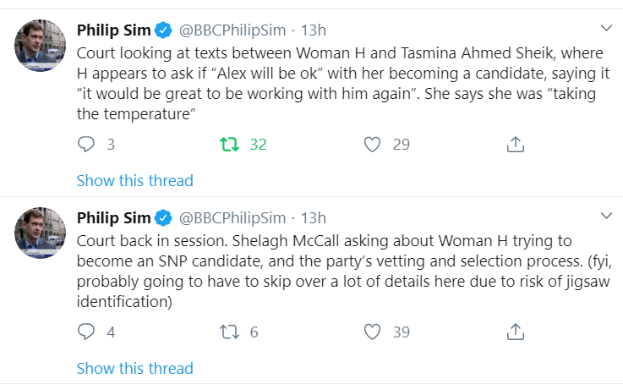
Task: Undo retweet on tweet with 32 retweets
Action: (x=229, y=145)
